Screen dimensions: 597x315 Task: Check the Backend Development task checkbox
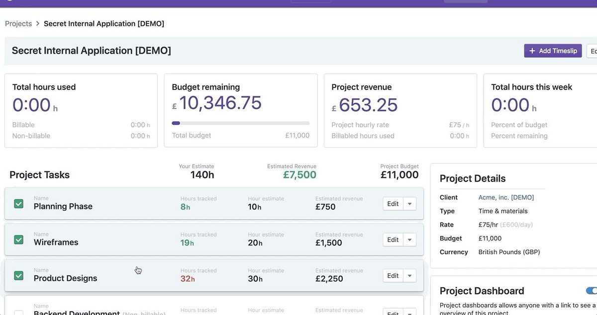point(18,313)
